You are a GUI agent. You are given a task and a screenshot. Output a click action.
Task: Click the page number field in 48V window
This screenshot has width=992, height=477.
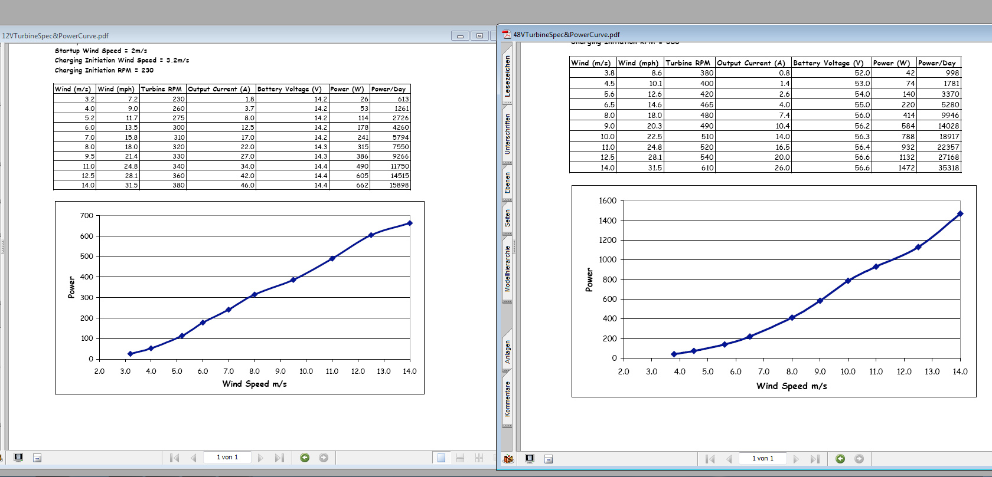point(762,458)
